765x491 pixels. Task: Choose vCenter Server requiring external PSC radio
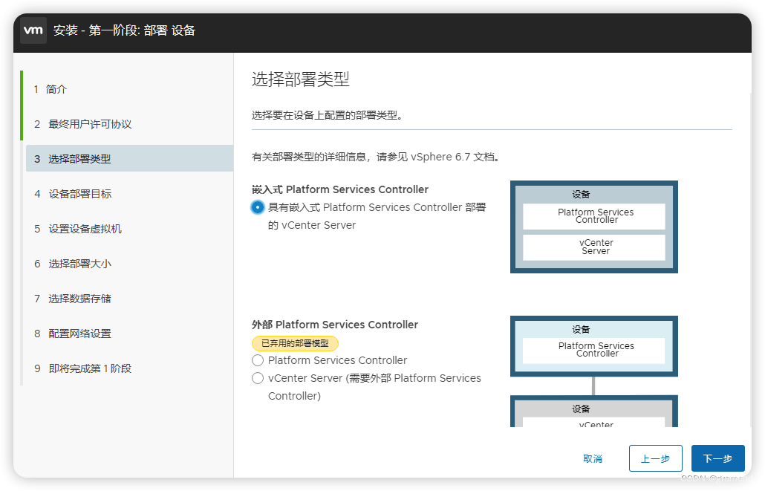pyautogui.click(x=258, y=378)
